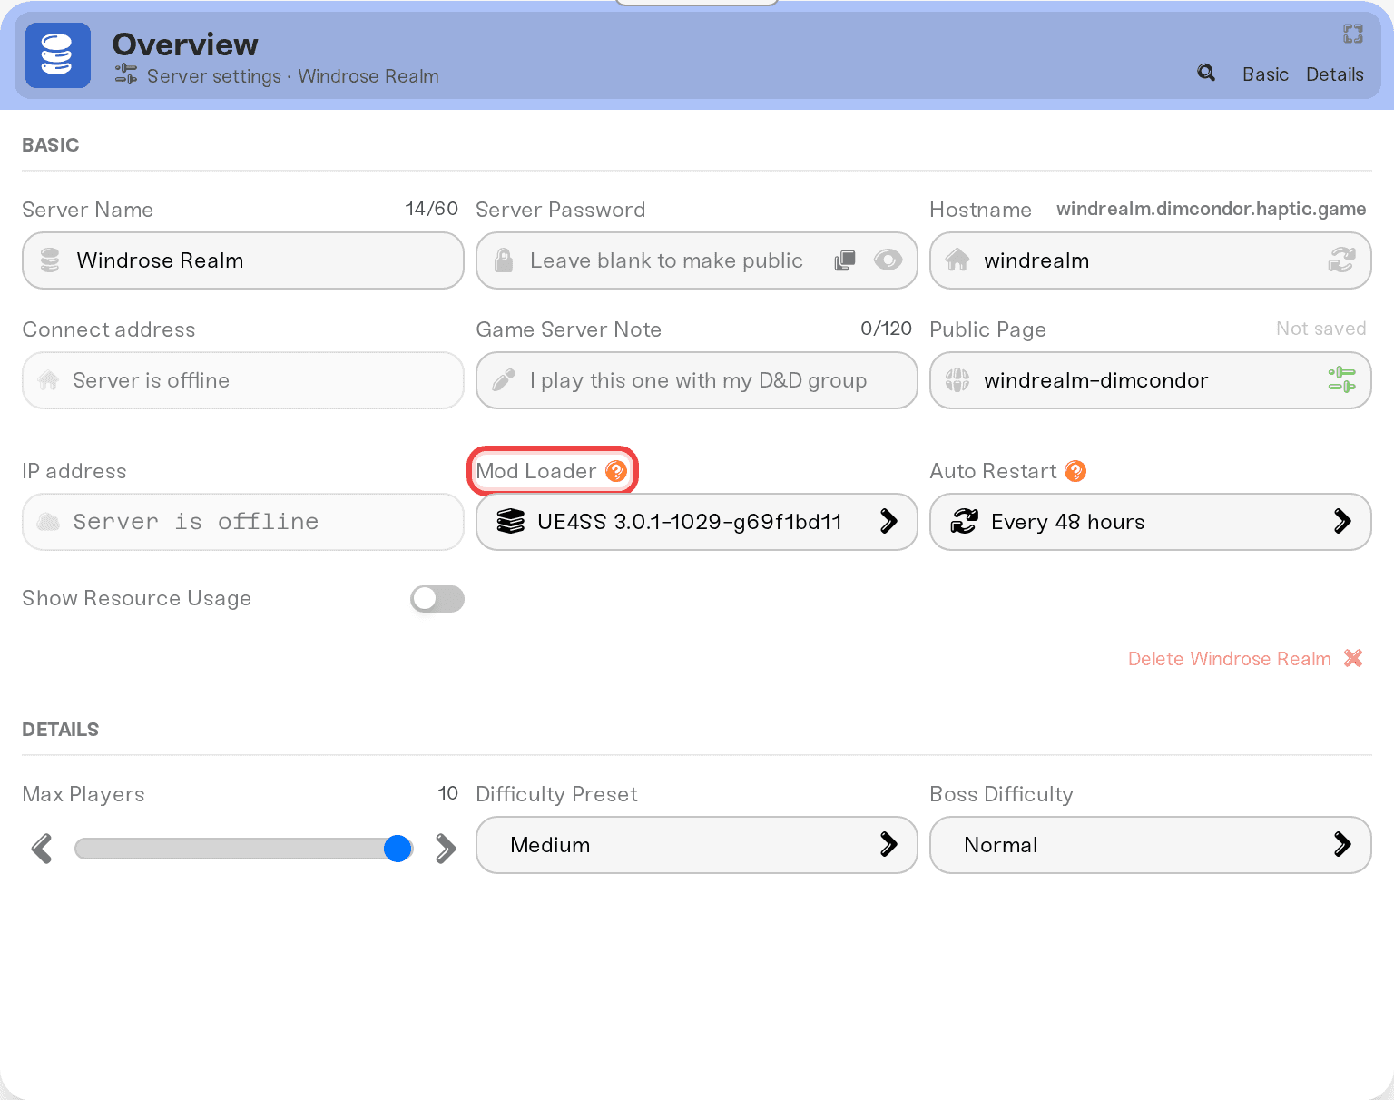Image resolution: width=1394 pixels, height=1100 pixels.
Task: Open the Auto Restart Every 48 hours dropdown
Action: pos(1151,522)
